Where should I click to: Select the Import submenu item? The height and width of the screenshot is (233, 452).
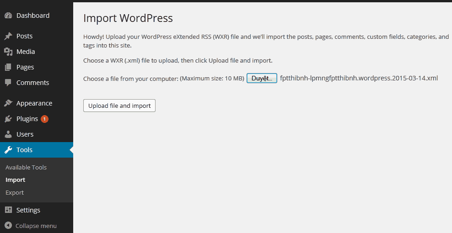15,180
